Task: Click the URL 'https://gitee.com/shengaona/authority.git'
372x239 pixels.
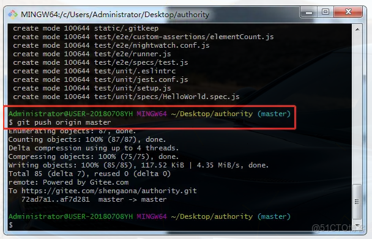Action: point(109,191)
